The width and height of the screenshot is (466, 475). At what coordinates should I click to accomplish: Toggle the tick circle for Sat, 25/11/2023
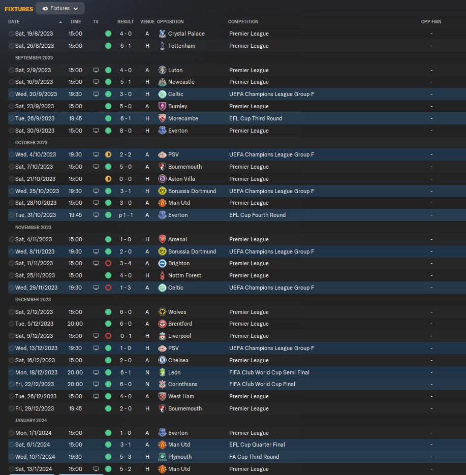tap(11, 275)
